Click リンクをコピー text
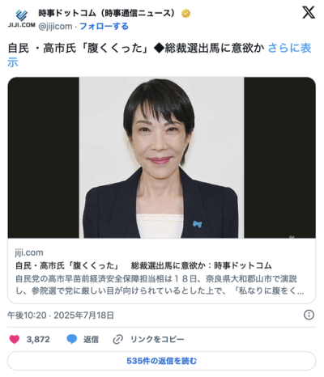The image size is (324, 377). click(157, 339)
